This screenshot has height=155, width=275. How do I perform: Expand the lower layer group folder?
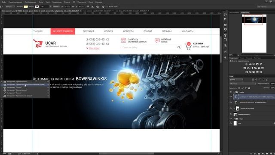coord(234,119)
